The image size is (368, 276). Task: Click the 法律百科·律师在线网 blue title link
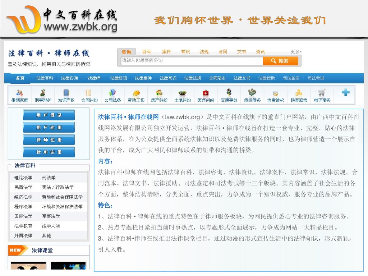tap(128, 117)
